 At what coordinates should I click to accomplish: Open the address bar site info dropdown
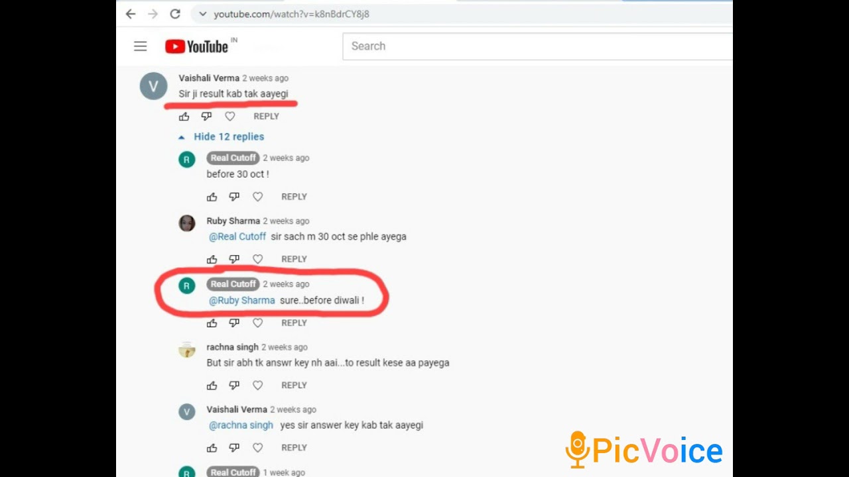202,14
